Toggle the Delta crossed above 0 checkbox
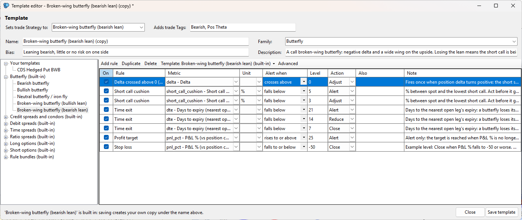Viewport: 522px width, 220px height. [106, 82]
